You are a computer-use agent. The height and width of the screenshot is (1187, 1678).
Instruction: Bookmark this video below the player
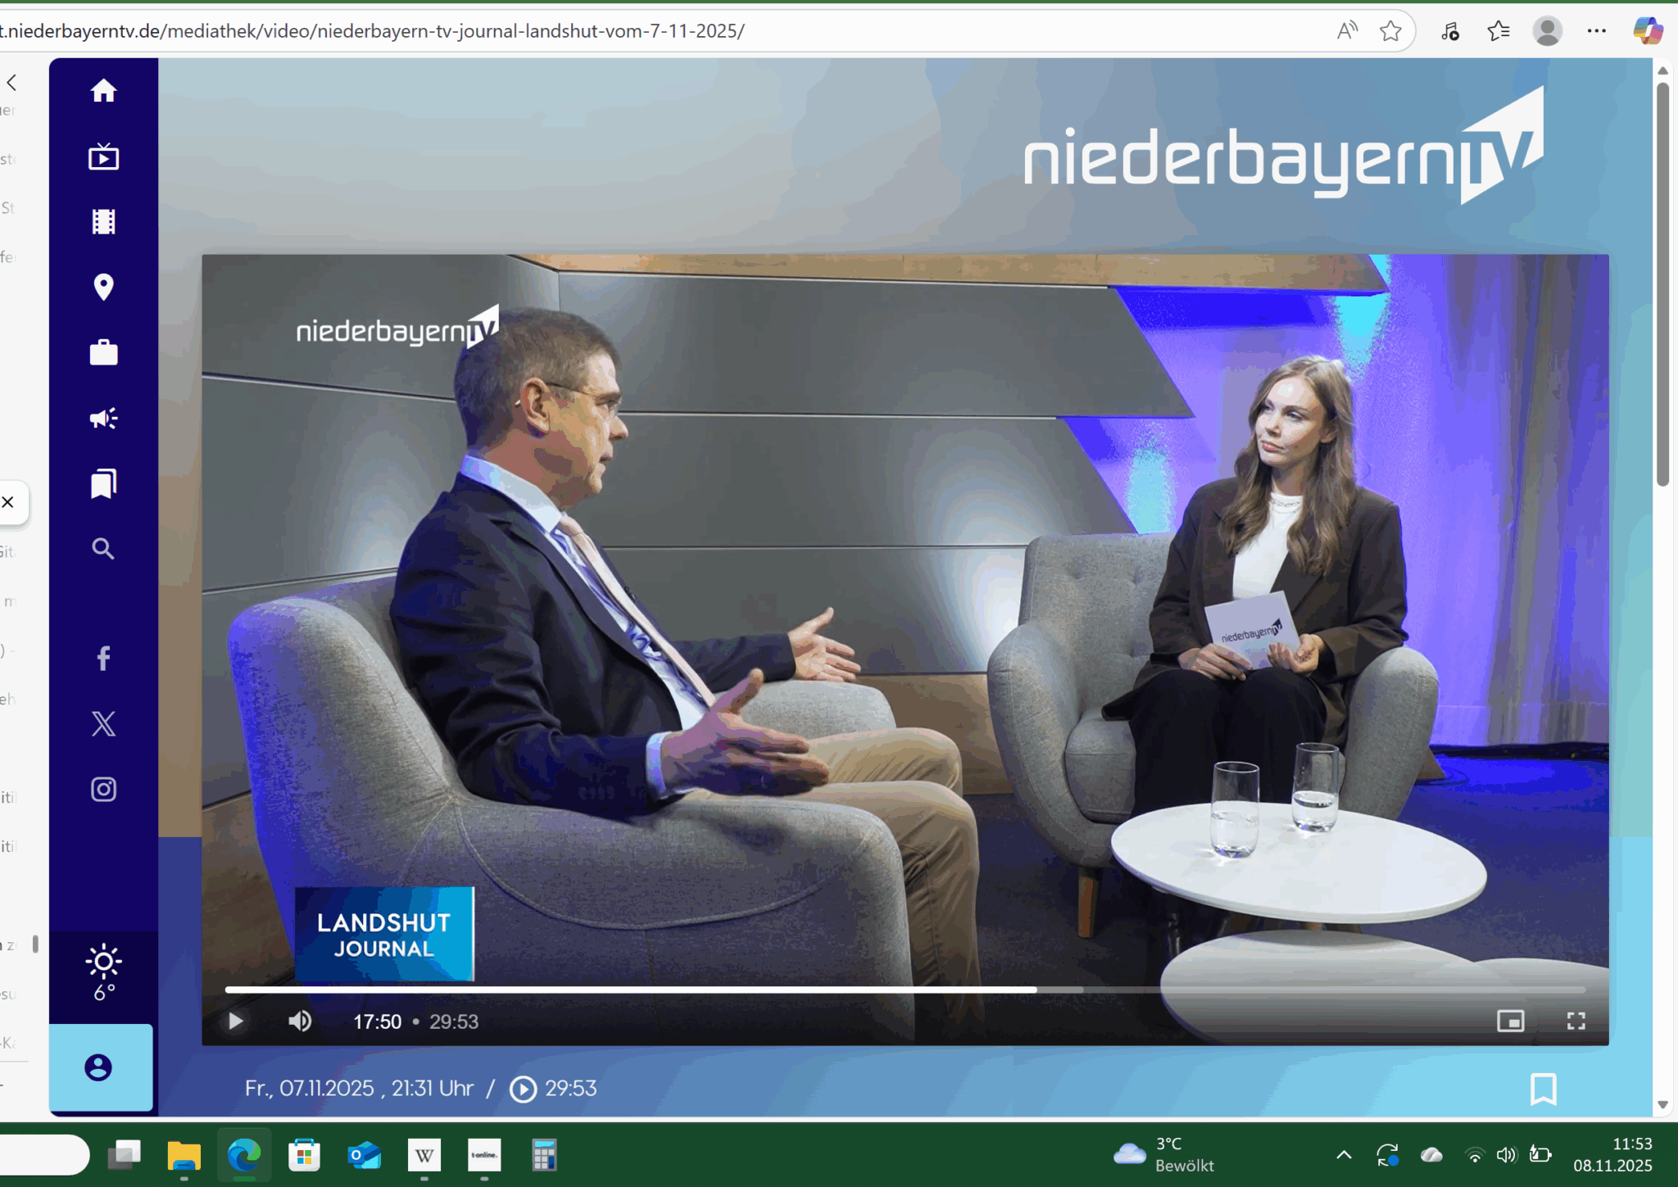point(1543,1089)
